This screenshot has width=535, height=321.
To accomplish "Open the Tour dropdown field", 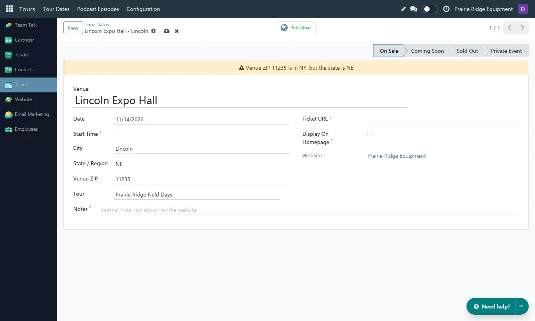I will pos(197,195).
